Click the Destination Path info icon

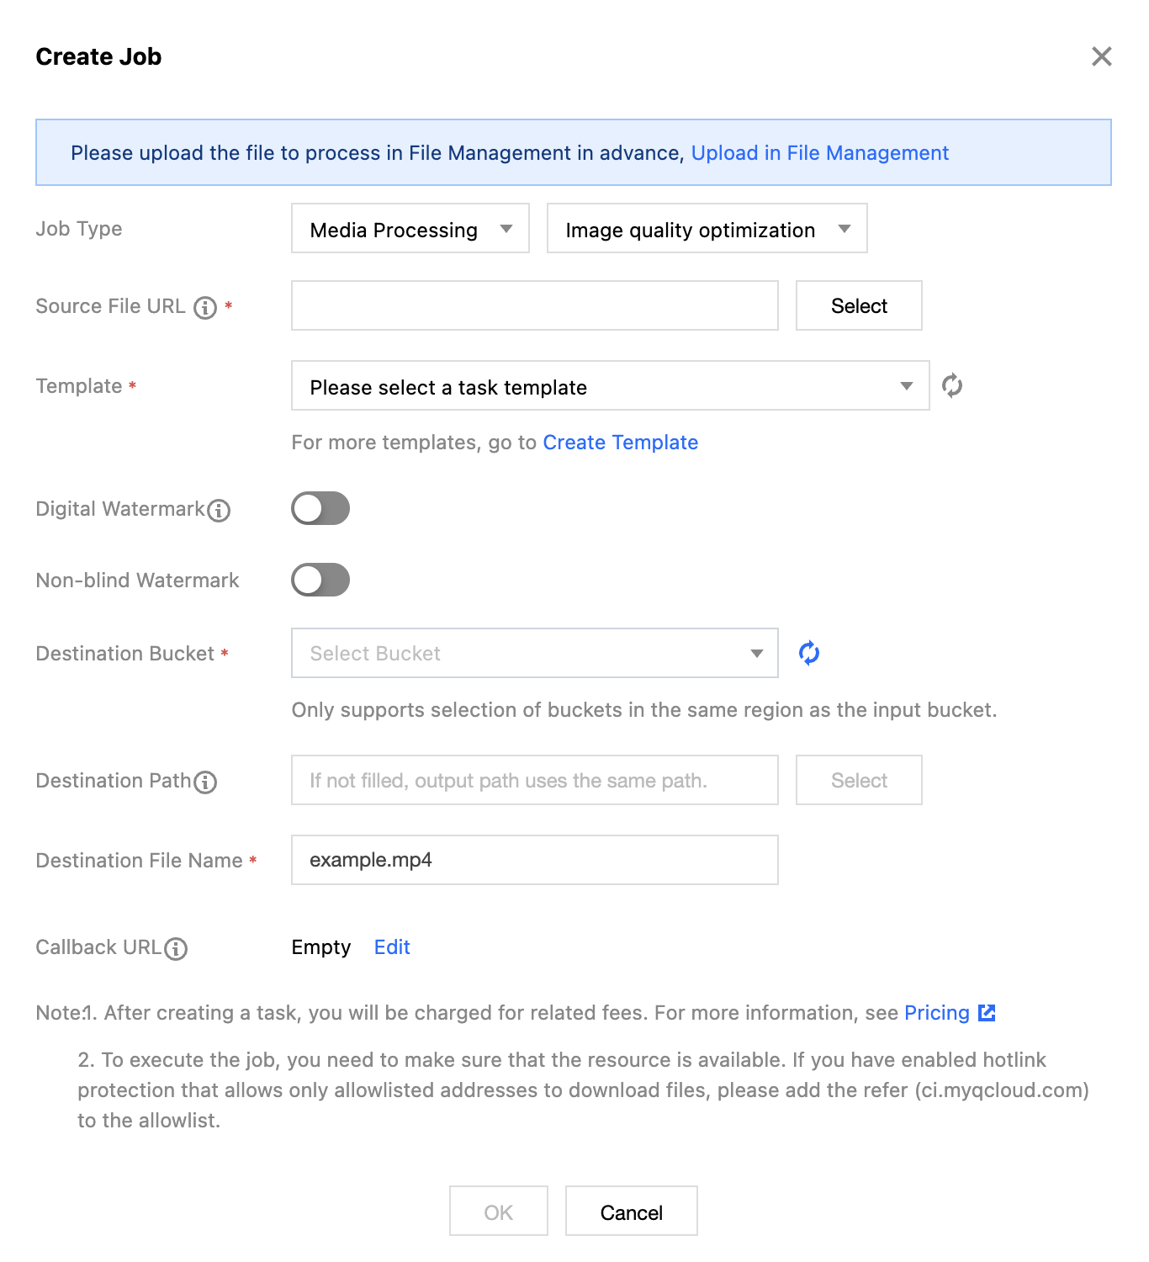[x=205, y=782]
